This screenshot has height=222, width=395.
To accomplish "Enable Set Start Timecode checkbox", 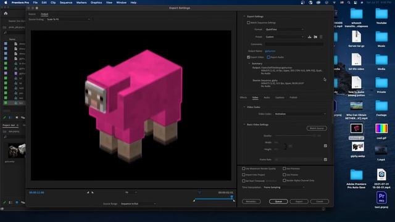I will [x=244, y=181].
